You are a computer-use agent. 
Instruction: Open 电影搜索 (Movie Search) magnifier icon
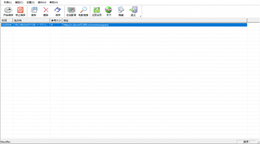click(x=83, y=11)
